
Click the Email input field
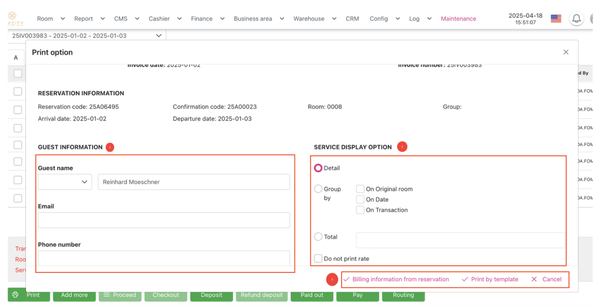pyautogui.click(x=163, y=220)
